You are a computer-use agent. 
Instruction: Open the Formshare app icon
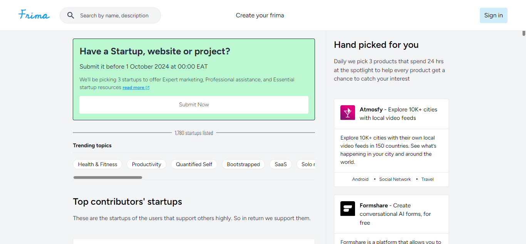[x=348, y=209]
